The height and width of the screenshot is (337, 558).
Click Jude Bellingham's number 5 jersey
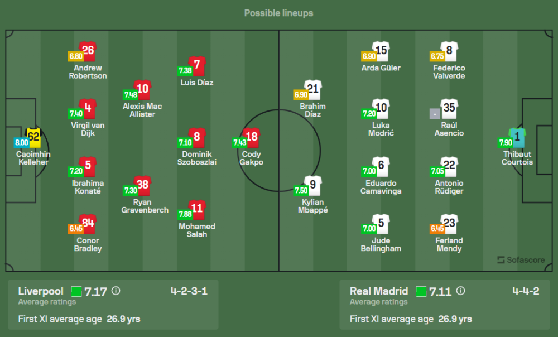point(381,223)
